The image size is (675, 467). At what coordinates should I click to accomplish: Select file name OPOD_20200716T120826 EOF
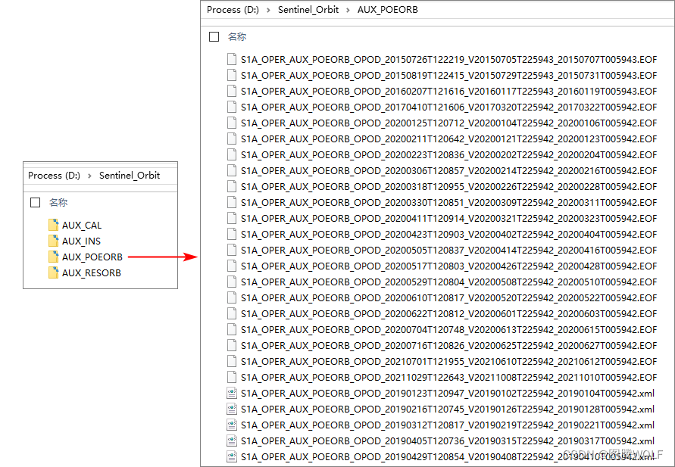click(449, 346)
